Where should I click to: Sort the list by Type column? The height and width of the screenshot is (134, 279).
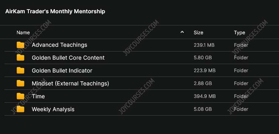point(240,33)
